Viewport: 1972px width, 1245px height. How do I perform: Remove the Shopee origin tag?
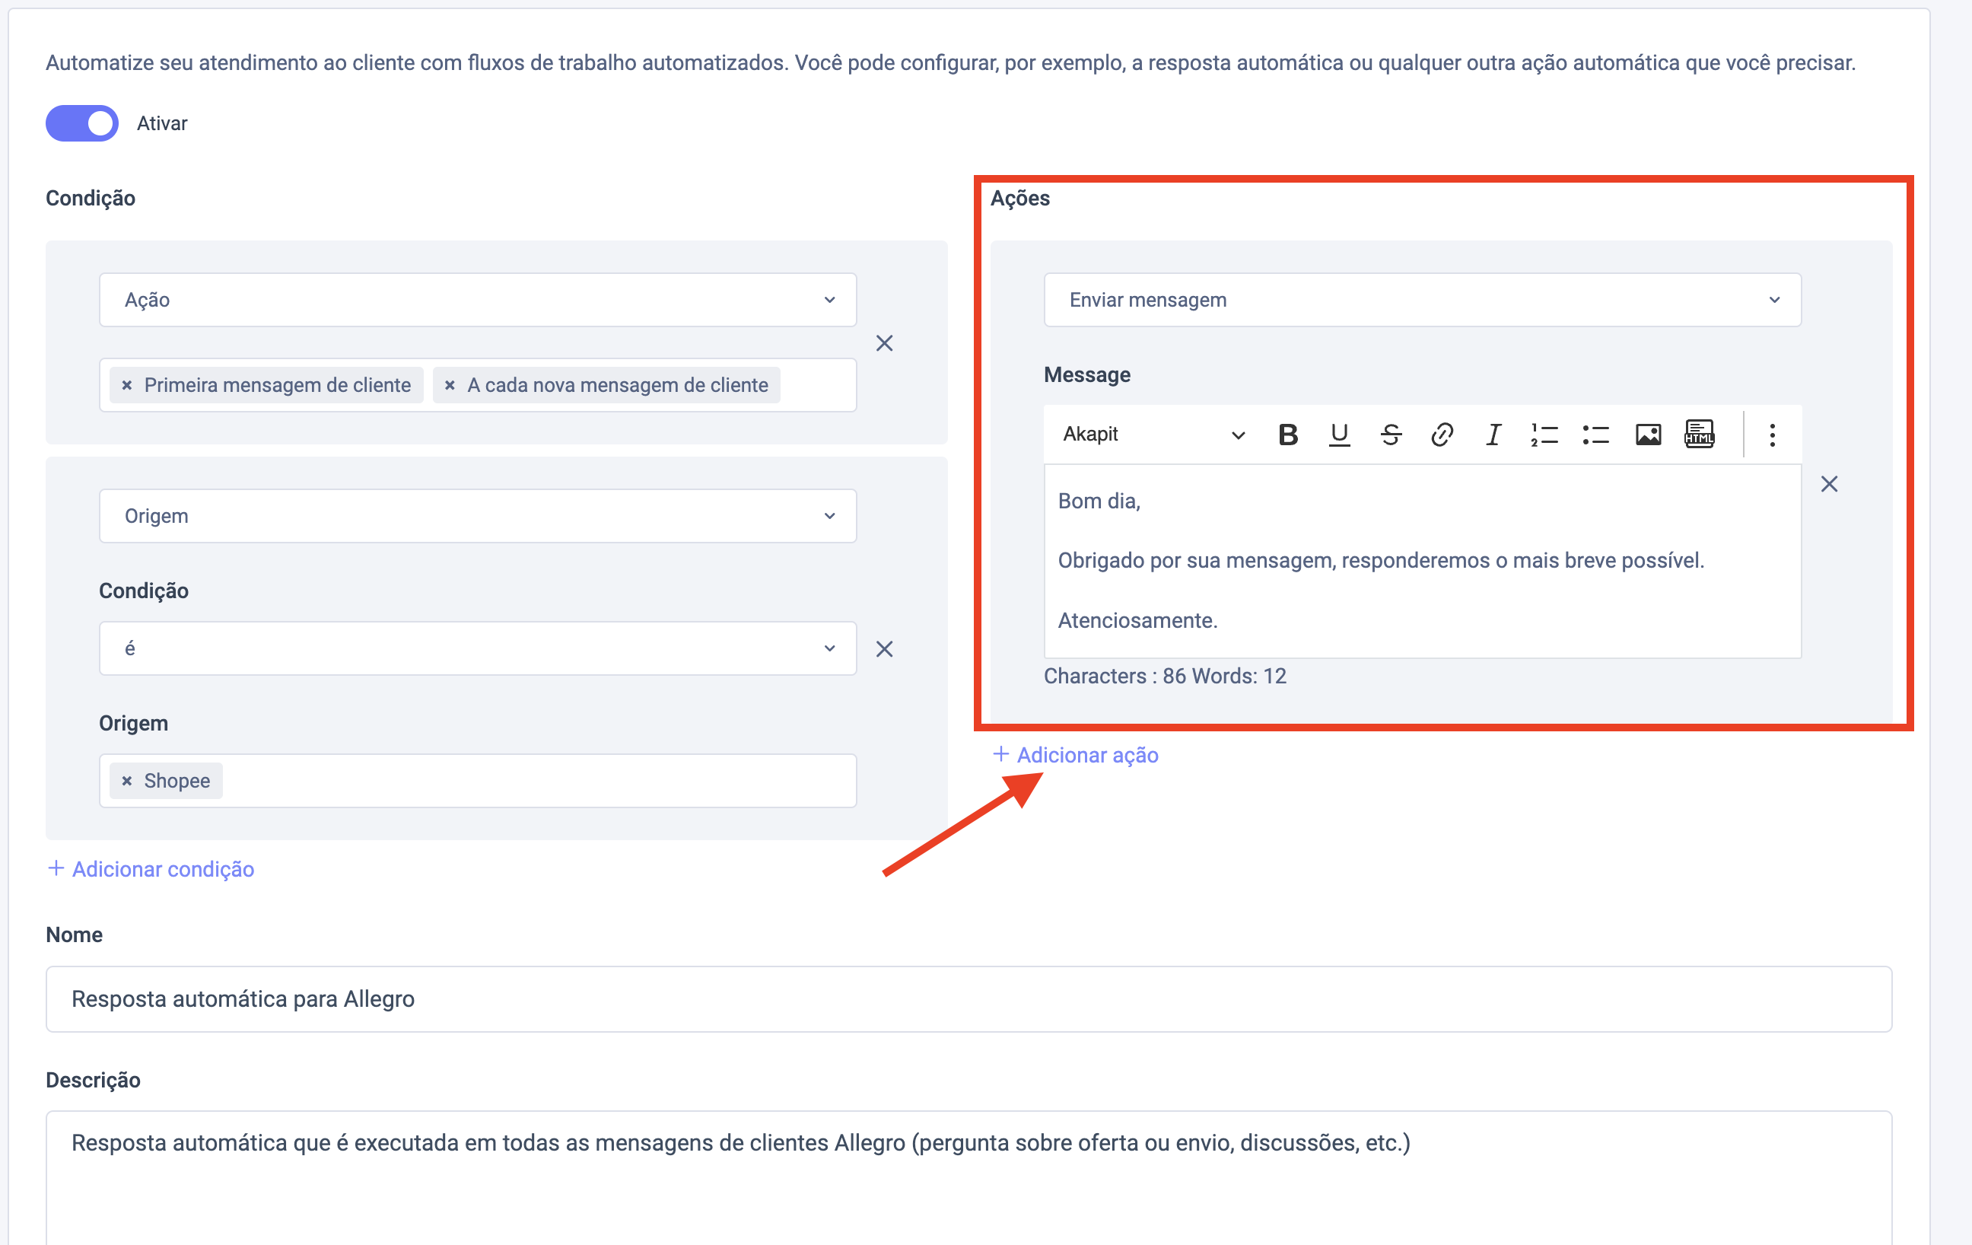point(127,781)
